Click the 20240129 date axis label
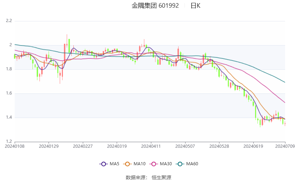 coord(49,146)
